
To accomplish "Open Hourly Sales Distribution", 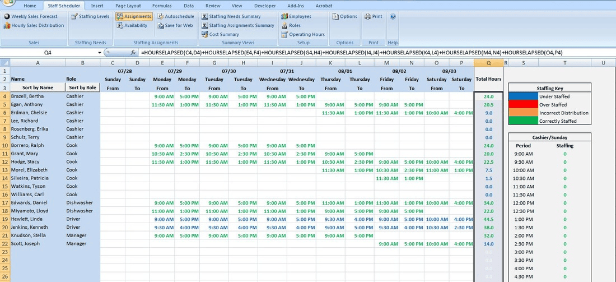I will [x=34, y=26].
